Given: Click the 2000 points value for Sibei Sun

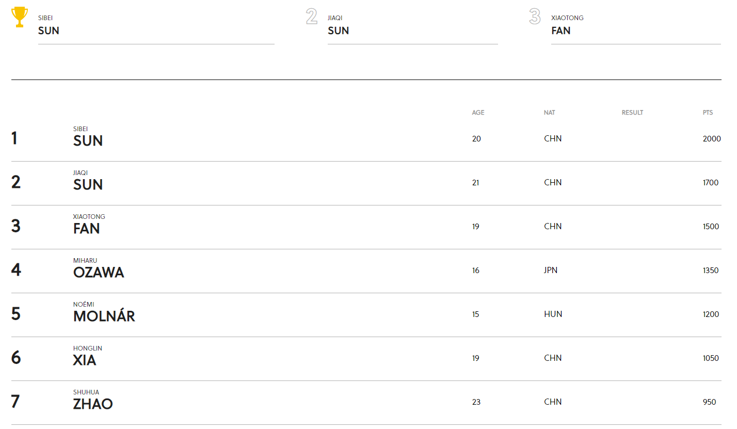Looking at the screenshot, I should 712,139.
